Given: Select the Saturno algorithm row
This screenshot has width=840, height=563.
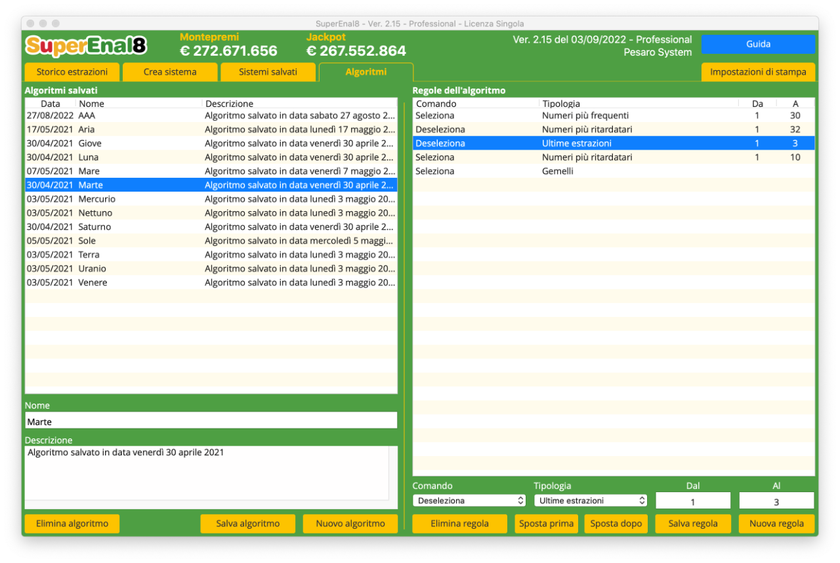Looking at the screenshot, I should click(x=211, y=227).
